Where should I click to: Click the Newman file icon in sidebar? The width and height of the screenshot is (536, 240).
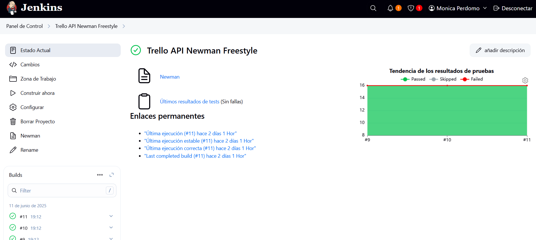[13, 136]
